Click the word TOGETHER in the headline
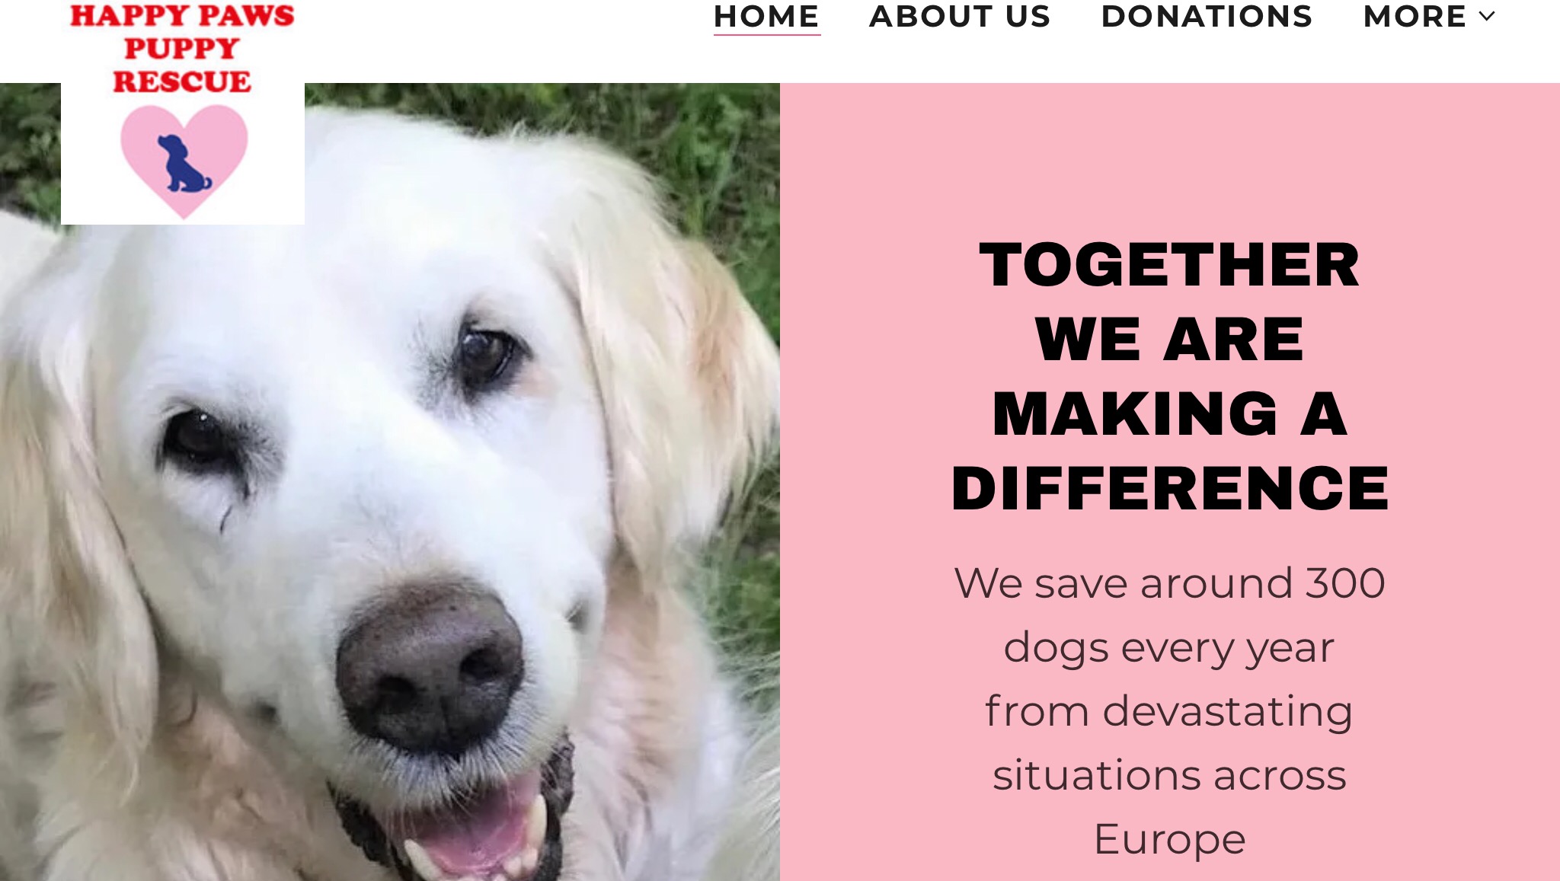Viewport: 1560px width, 881px height. tap(1169, 265)
